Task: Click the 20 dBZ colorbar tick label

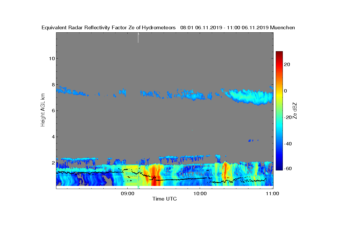Action: [x=287, y=64]
